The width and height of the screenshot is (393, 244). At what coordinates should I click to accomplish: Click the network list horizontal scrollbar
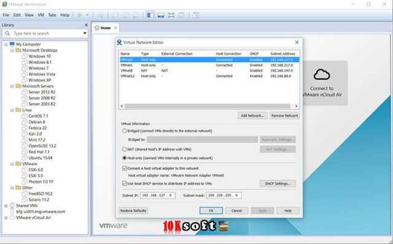(208, 106)
